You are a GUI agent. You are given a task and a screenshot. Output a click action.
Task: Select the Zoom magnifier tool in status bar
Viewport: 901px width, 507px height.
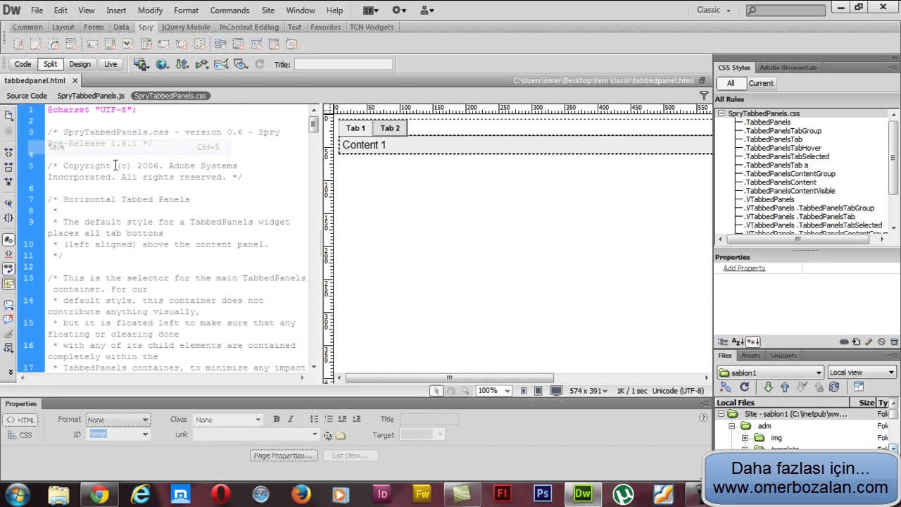point(465,391)
